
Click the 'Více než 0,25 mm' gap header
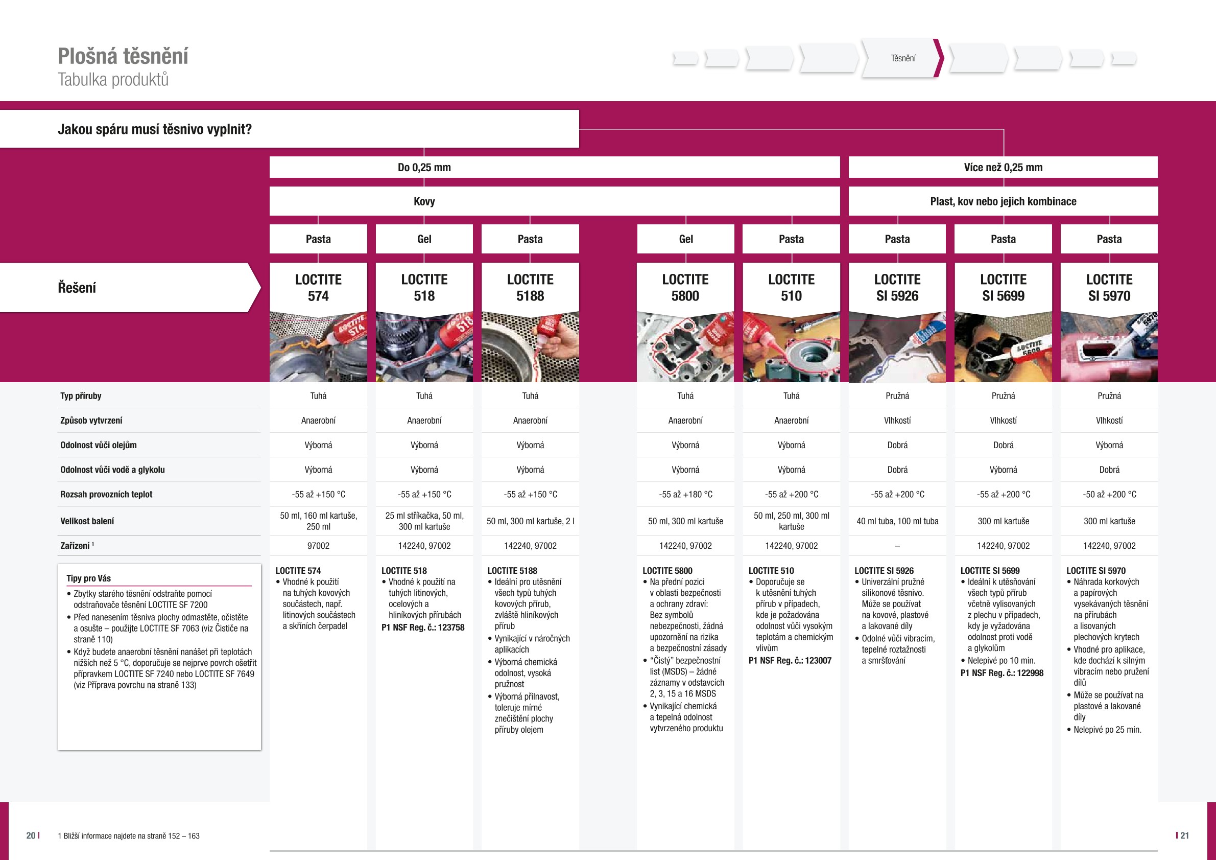pyautogui.click(x=1003, y=168)
